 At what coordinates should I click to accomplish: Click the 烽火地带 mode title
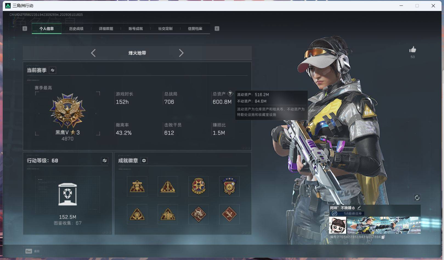tap(137, 53)
